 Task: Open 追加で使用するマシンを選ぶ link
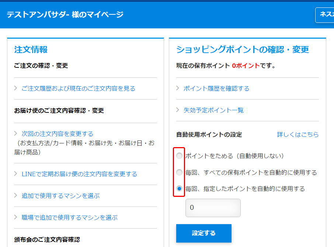pyautogui.click(x=60, y=196)
